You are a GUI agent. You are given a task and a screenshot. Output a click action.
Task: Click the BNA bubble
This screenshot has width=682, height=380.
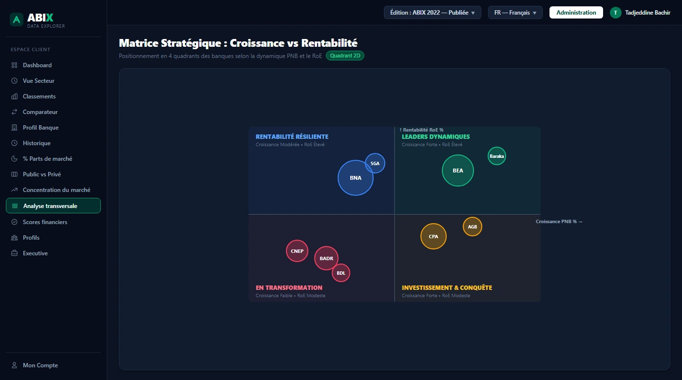[x=356, y=178]
